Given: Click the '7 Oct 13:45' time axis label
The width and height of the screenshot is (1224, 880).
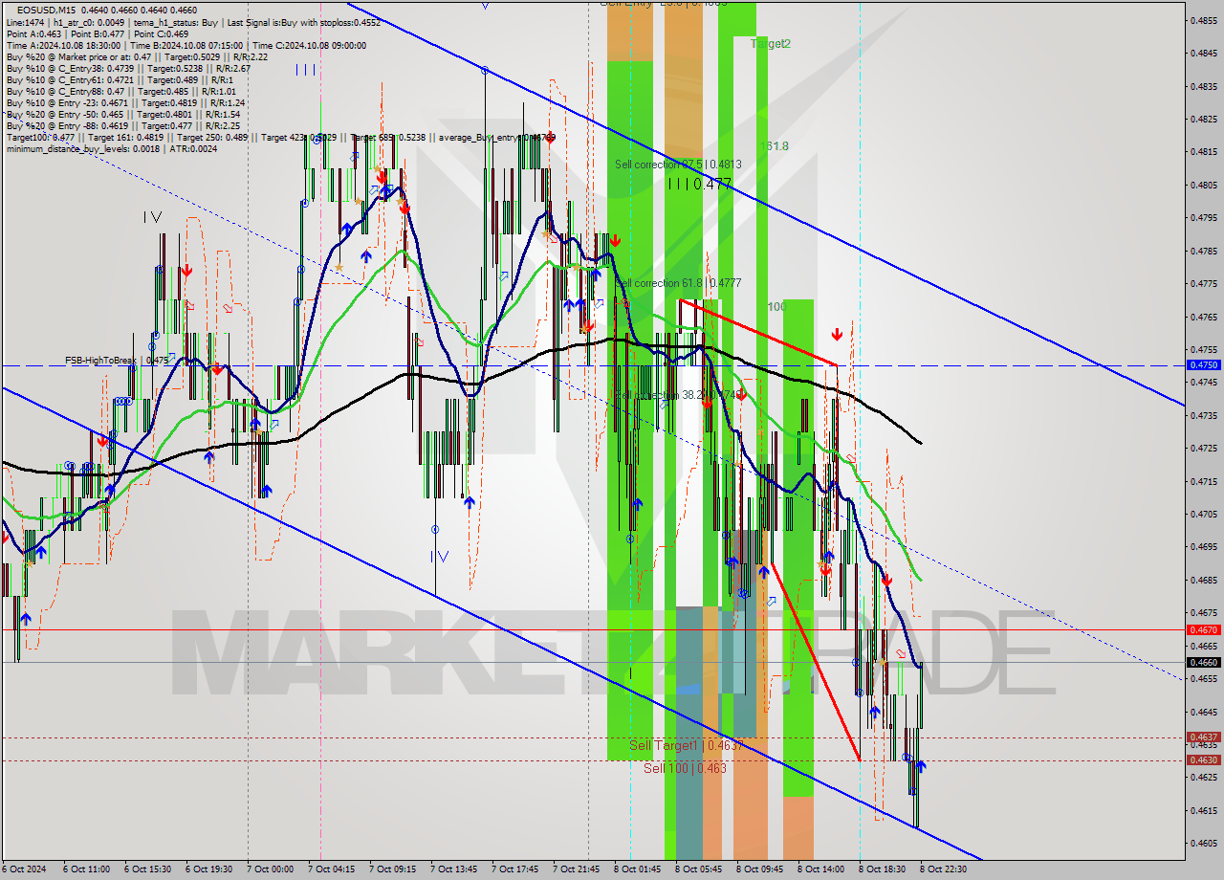Looking at the screenshot, I should pos(453,869).
